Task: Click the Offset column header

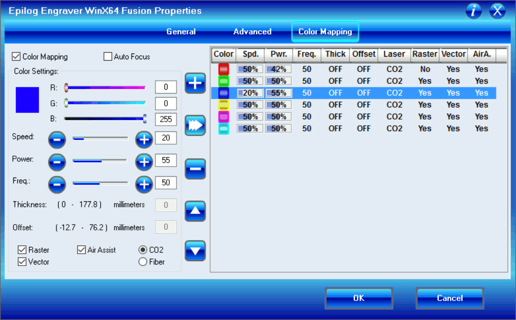Action: coord(364,55)
